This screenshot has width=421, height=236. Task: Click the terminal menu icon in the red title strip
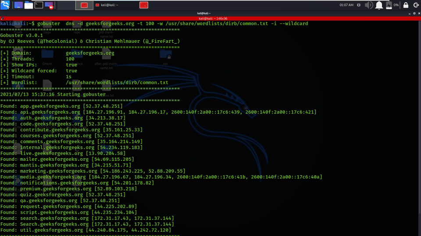(x=2, y=18)
